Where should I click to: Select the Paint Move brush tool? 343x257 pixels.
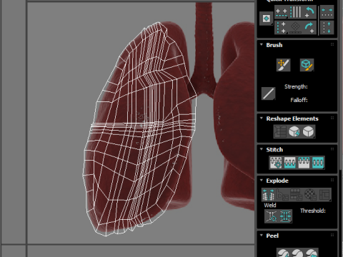point(284,65)
